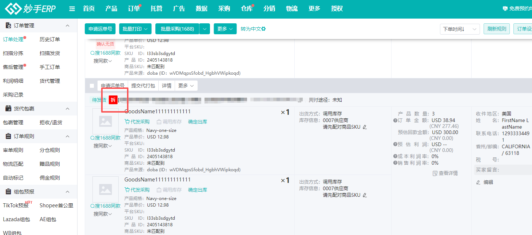The image size is (532, 235).
Task: Open the 下单时间 sort dropdown
Action: pos(459,29)
